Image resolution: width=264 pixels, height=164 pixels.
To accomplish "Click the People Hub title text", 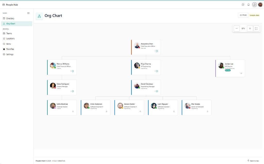I will (x=12, y=5).
